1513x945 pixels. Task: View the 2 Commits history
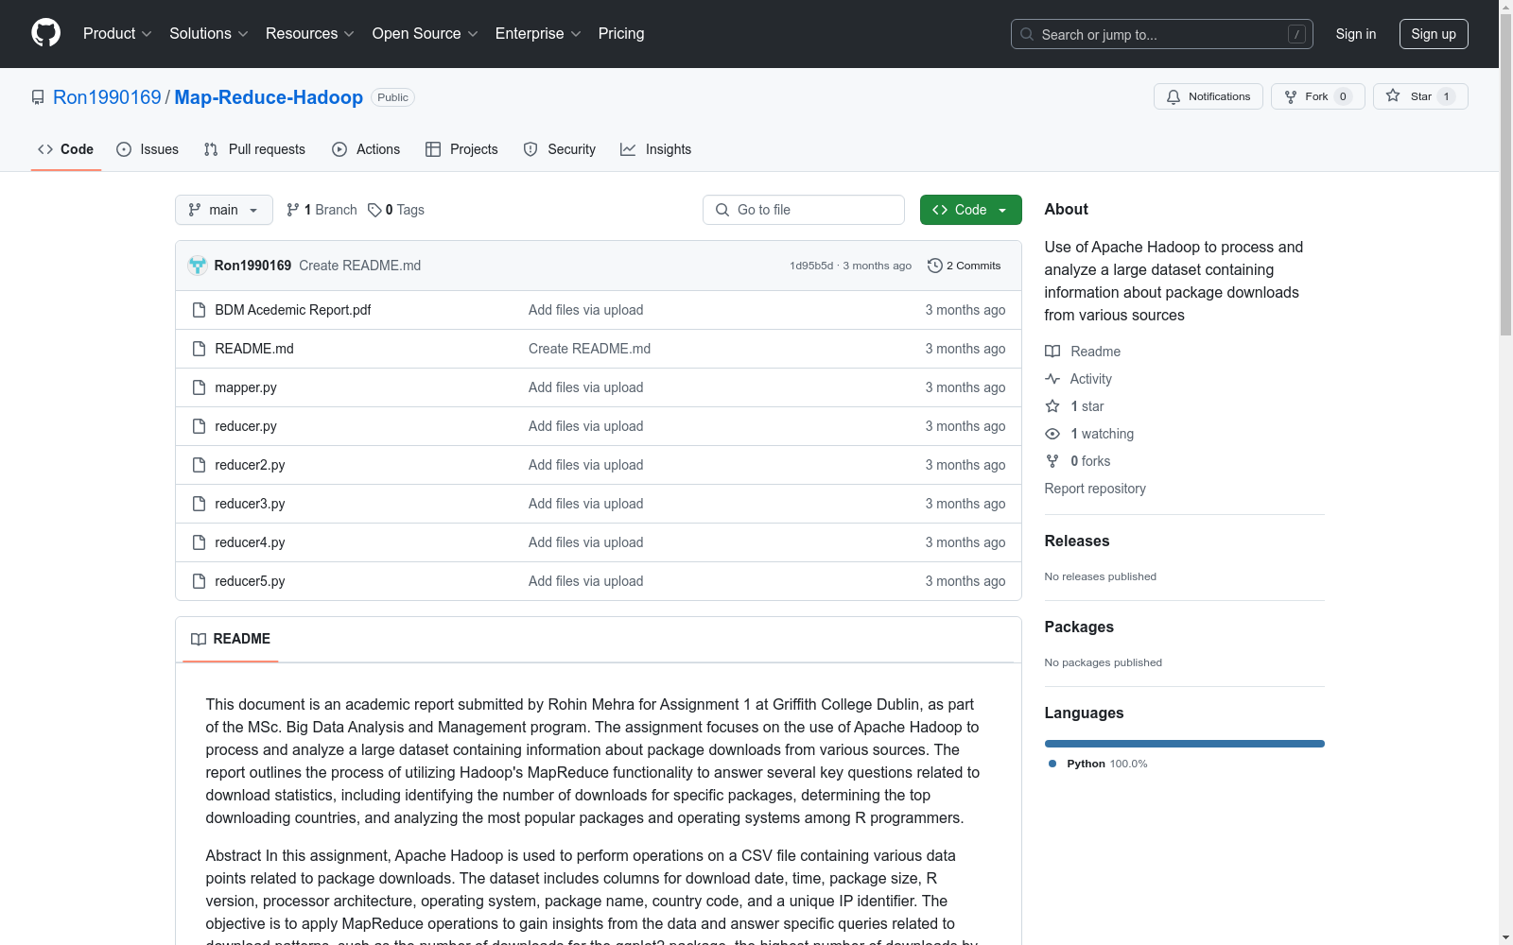point(965,266)
